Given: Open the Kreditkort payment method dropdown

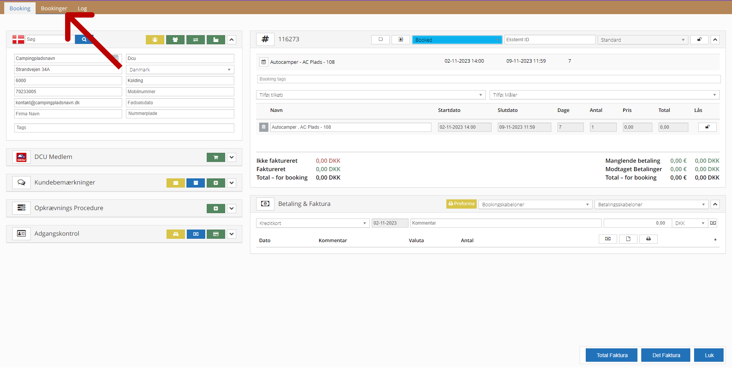Looking at the screenshot, I should [312, 223].
